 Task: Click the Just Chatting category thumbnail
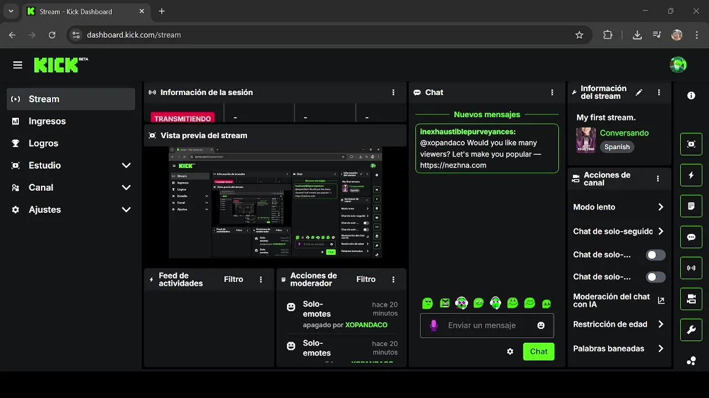(x=586, y=140)
